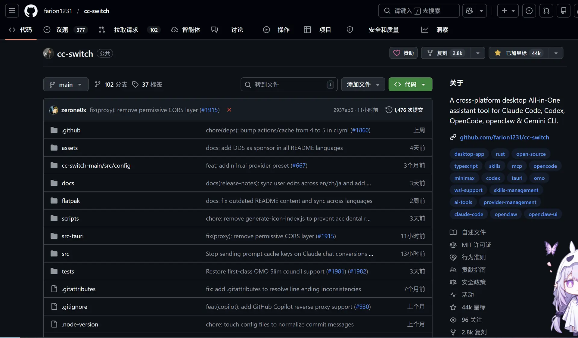This screenshot has width=578, height=338.
Task: Click the .gitignore file icon
Action: [x=54, y=306]
